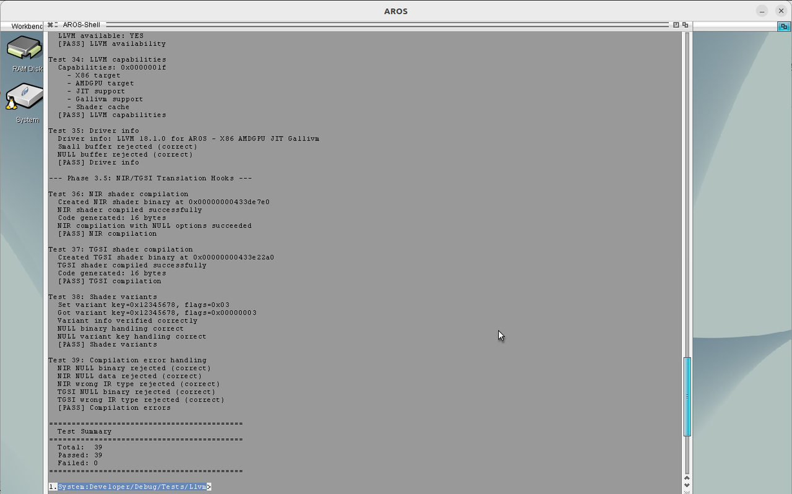
Task: Click 'Variant info verified correctly' line
Action: coord(127,321)
